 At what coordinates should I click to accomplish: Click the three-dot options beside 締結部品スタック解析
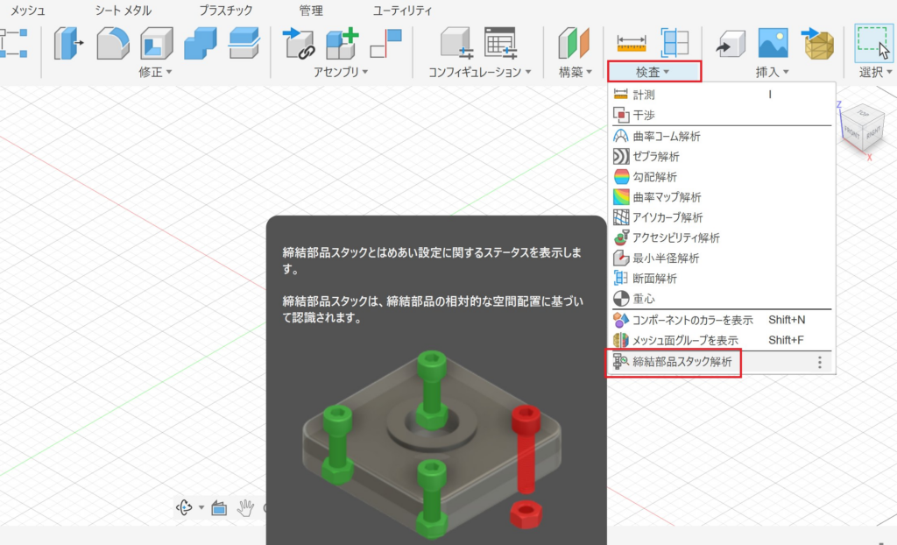click(820, 362)
